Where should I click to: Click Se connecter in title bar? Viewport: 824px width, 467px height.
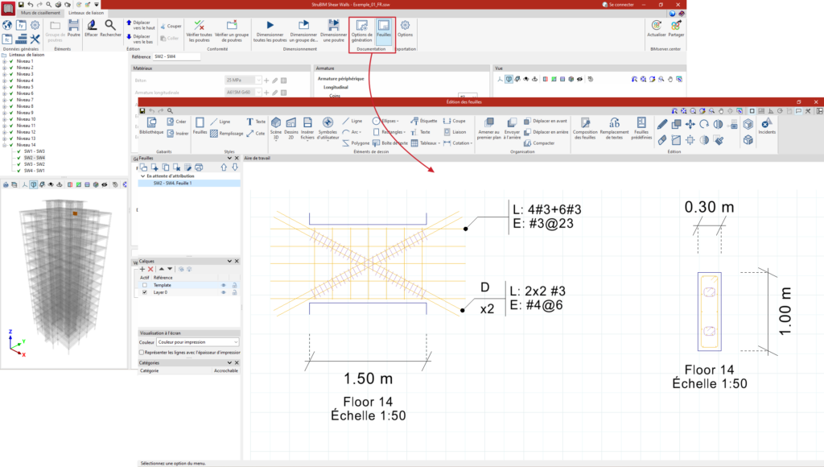(620, 4)
